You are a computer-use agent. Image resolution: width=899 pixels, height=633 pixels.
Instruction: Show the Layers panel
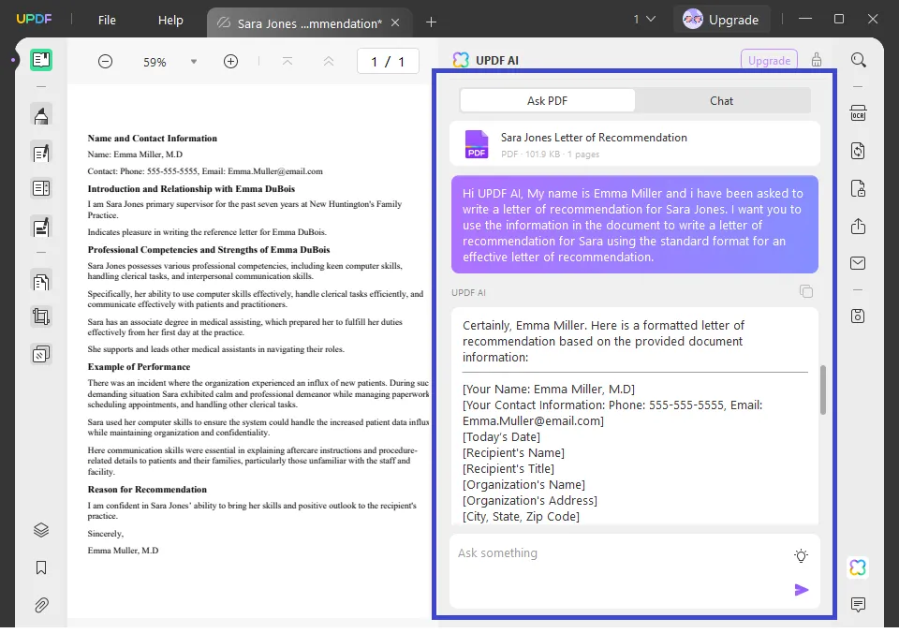point(41,530)
